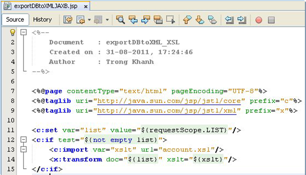Screen dimensions: 306x175
Task: Click the date '31-08-2011, 17:24:46'
Action: pos(149,52)
